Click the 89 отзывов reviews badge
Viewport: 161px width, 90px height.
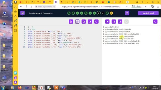tap(136, 6)
